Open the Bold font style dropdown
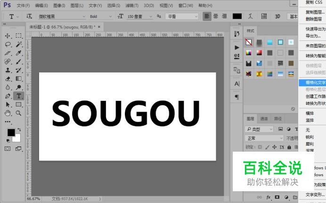Screen dimensions: 326x203 [101, 16]
